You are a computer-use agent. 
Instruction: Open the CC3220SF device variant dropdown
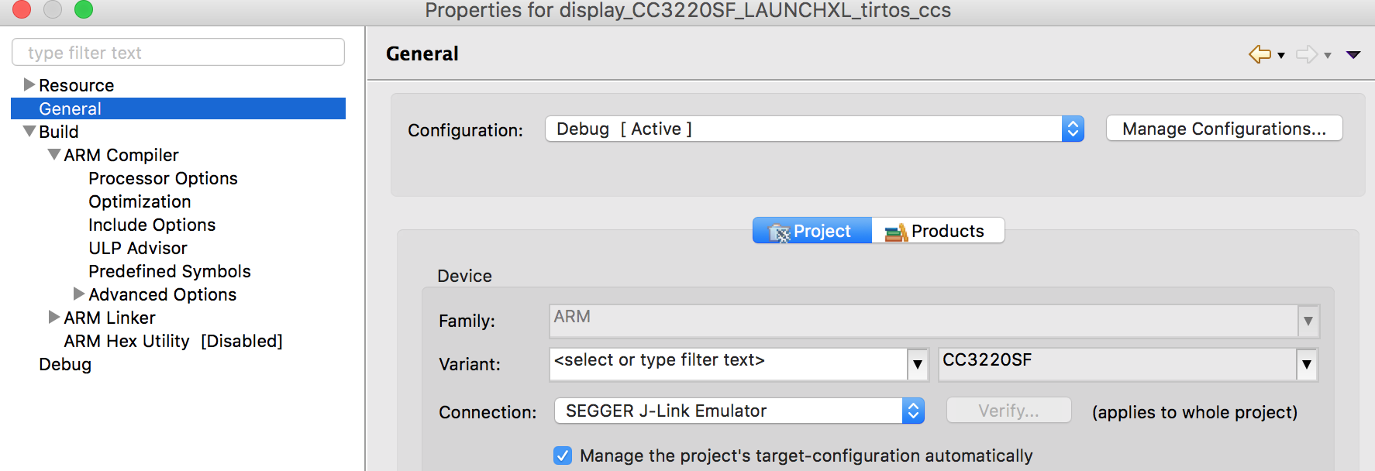[x=1307, y=364]
